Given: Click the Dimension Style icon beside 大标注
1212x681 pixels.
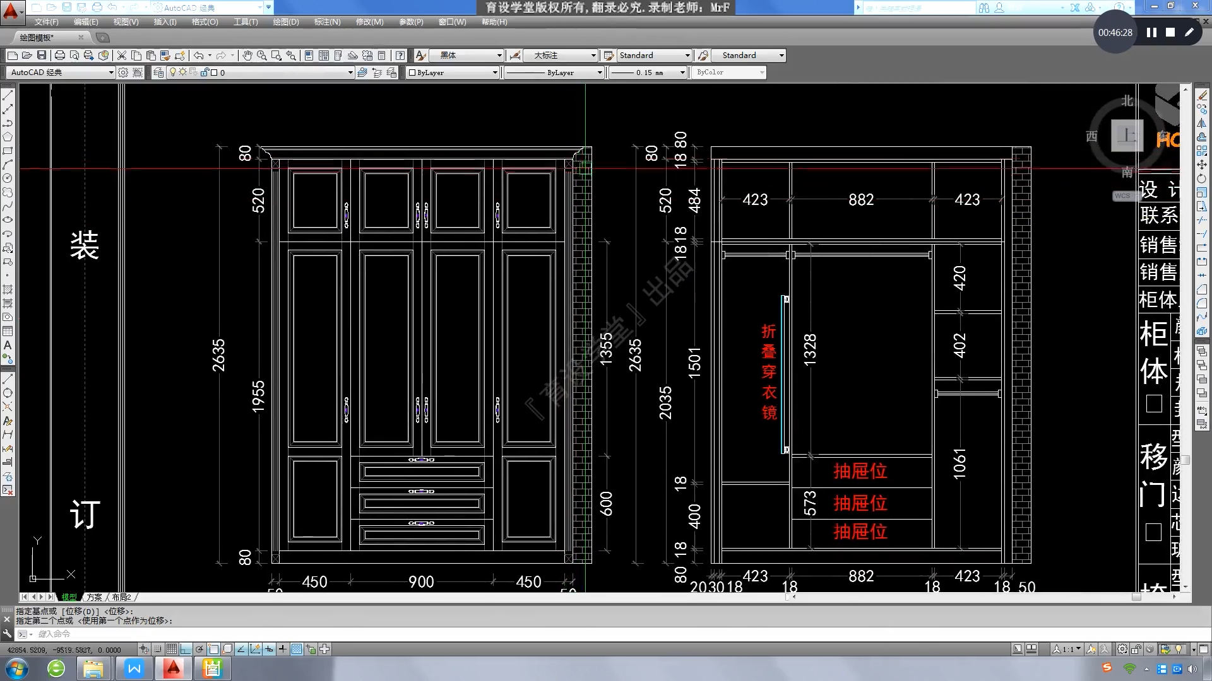Looking at the screenshot, I should point(515,55).
